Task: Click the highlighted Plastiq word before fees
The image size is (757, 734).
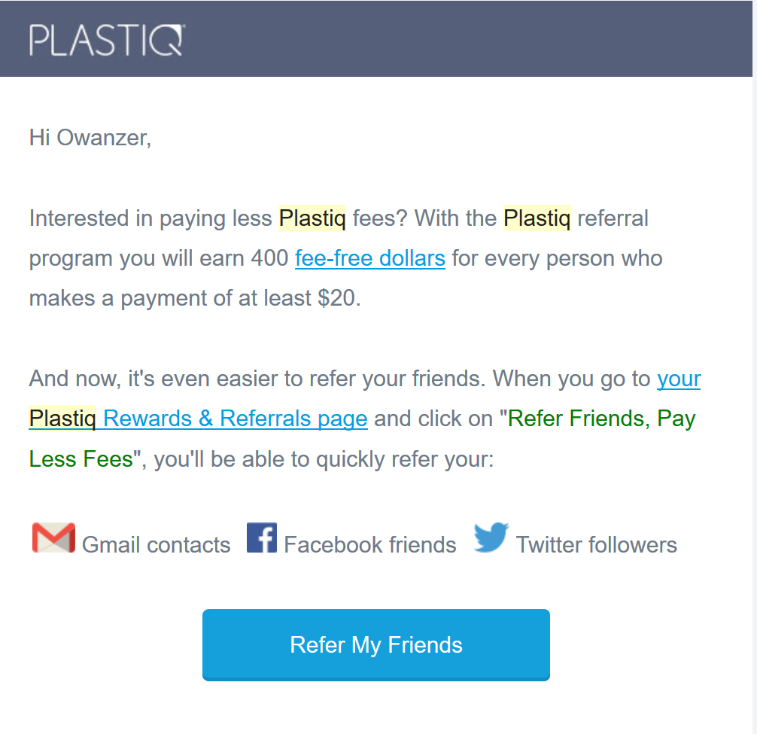Action: pyautogui.click(x=312, y=218)
